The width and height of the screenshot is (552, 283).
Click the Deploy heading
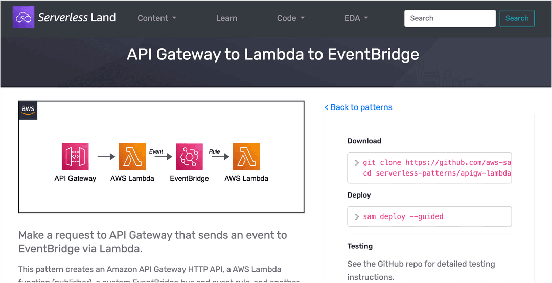359,195
